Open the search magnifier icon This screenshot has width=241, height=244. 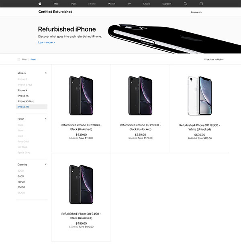click(x=185, y=4)
